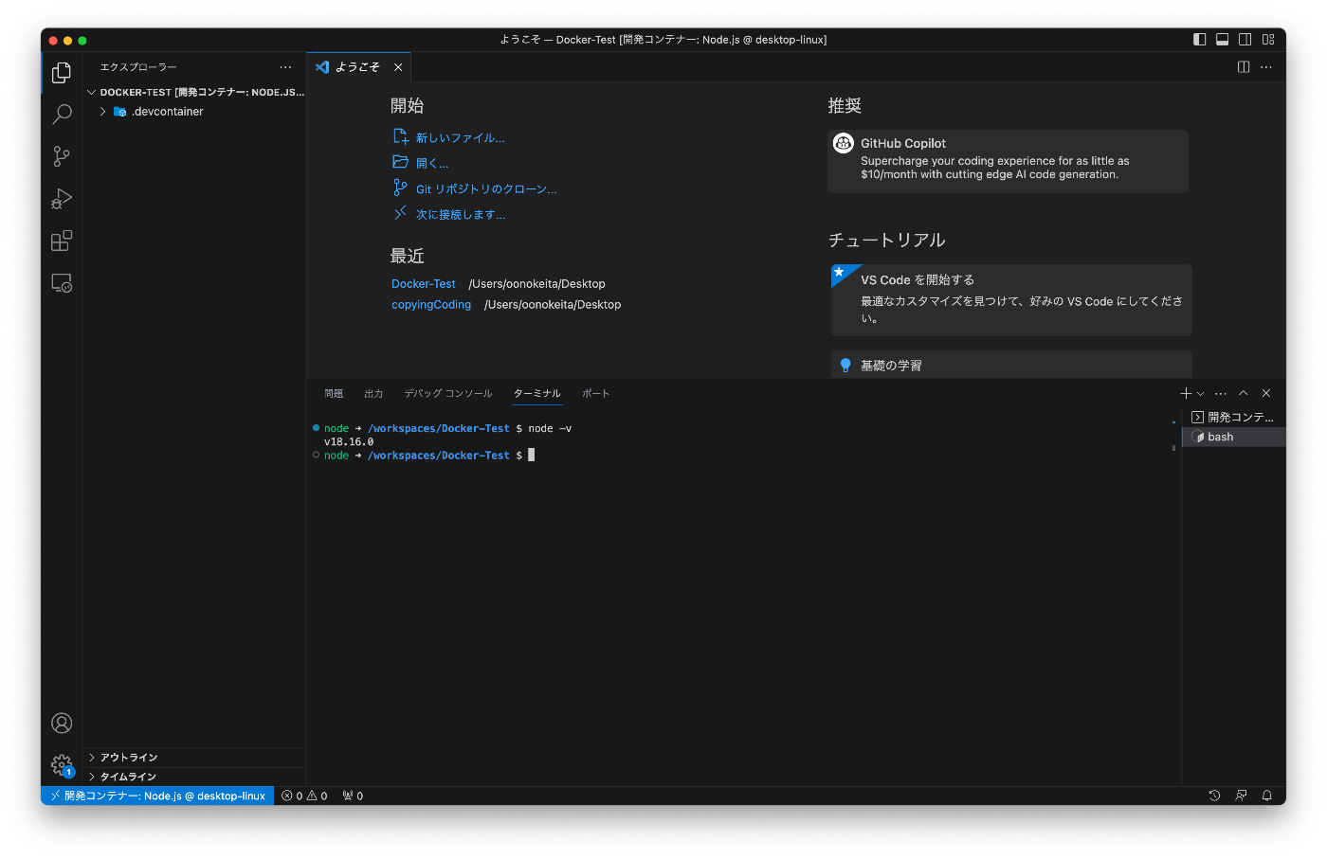Maximize the panel with the up chevron
This screenshot has width=1327, height=859.
click(1244, 393)
